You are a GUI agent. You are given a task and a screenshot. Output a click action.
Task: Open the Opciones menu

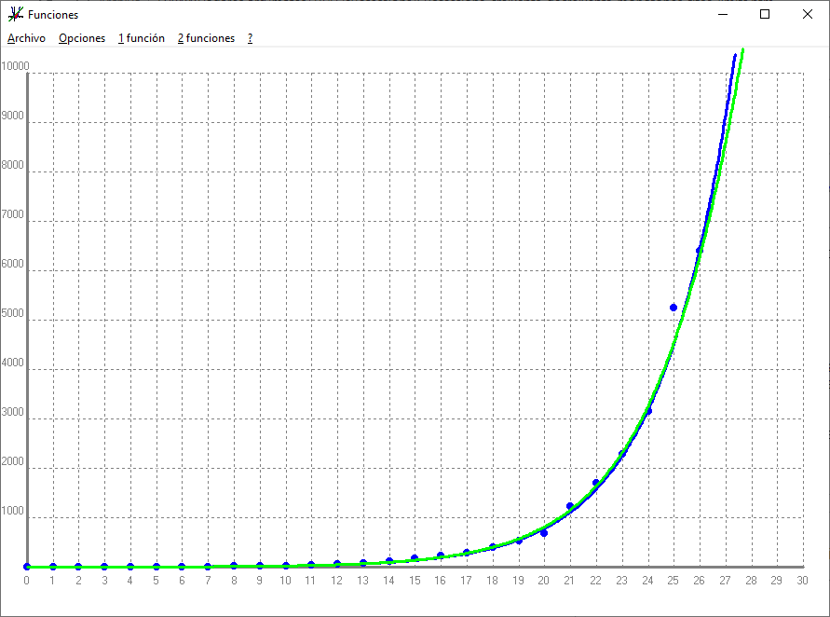click(82, 38)
